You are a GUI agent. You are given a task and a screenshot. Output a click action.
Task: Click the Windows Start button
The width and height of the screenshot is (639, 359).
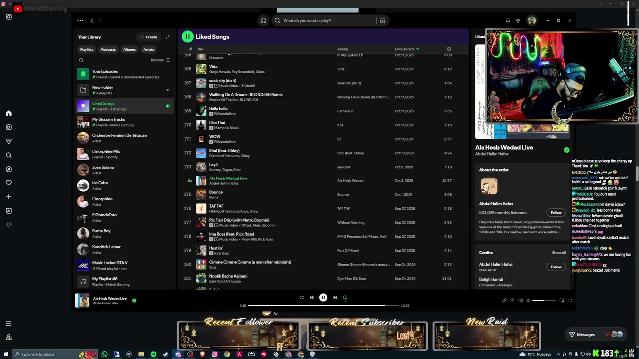(5, 354)
